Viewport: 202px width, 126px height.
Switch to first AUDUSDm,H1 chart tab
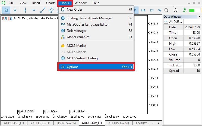point(14,123)
